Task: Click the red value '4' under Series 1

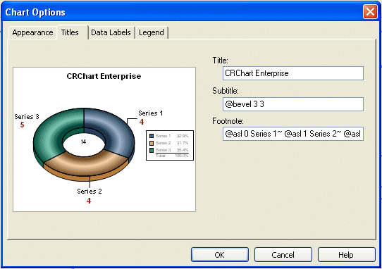Action: [x=142, y=122]
